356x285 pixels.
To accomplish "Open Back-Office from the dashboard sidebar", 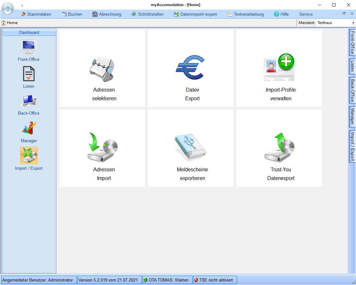I will click(29, 101).
